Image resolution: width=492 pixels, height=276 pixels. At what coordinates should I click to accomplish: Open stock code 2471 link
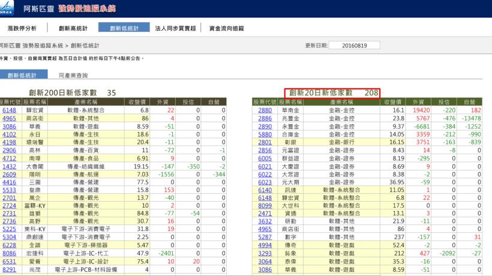[265, 213]
